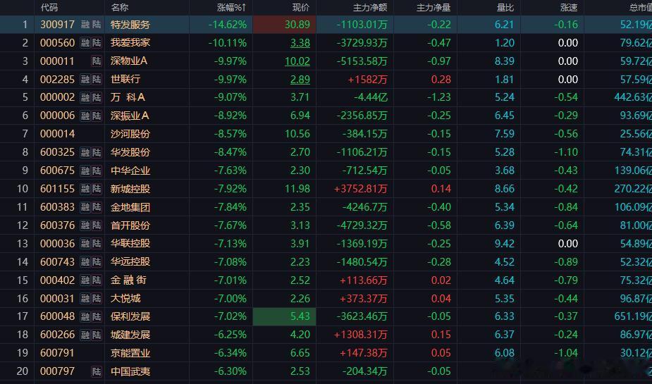
Task: Click highlighted price 5.43 for 保利发展
Action: pos(285,316)
